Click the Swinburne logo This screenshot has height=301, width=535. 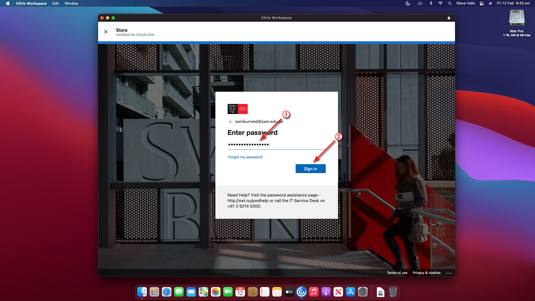click(x=237, y=109)
